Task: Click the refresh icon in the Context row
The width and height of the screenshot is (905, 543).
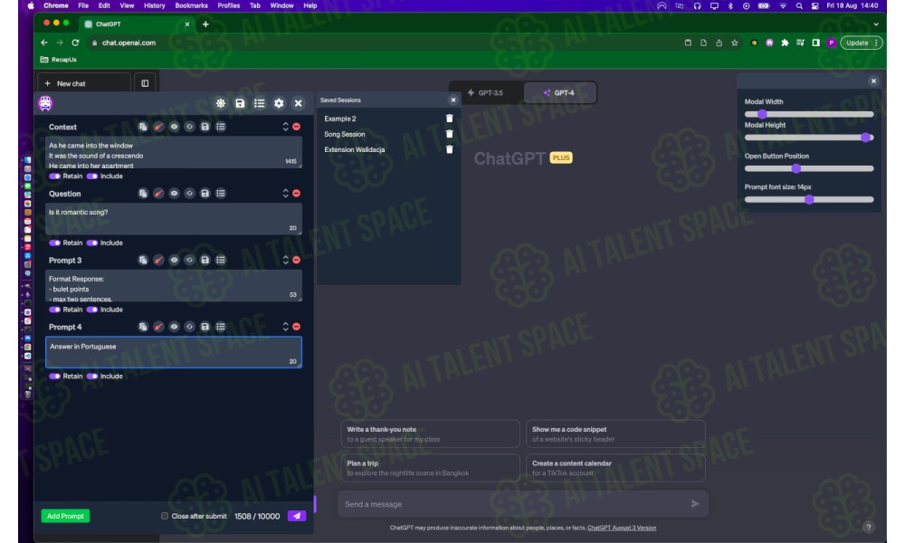Action: [189, 127]
